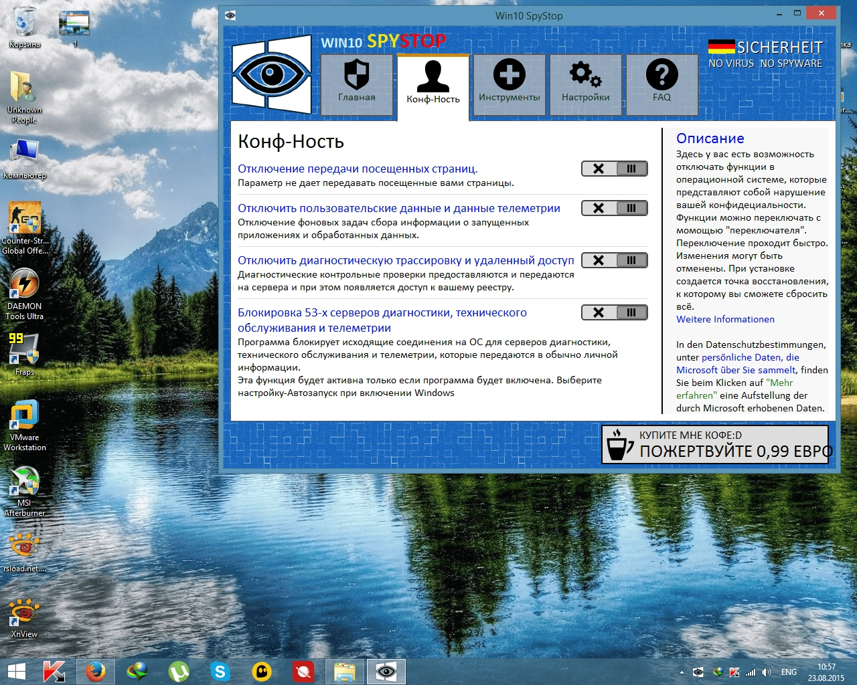Toggle switch for Блокировка 53-х серверов диагностики
This screenshot has height=685, width=857.
pyautogui.click(x=615, y=312)
